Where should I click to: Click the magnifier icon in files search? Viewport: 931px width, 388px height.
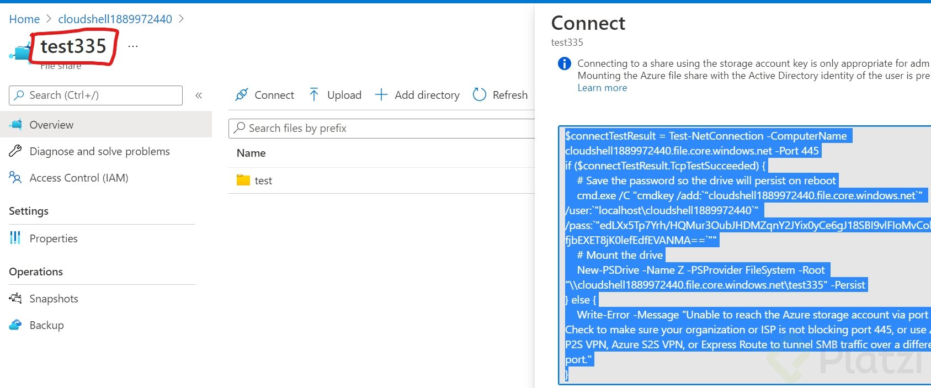(240, 127)
